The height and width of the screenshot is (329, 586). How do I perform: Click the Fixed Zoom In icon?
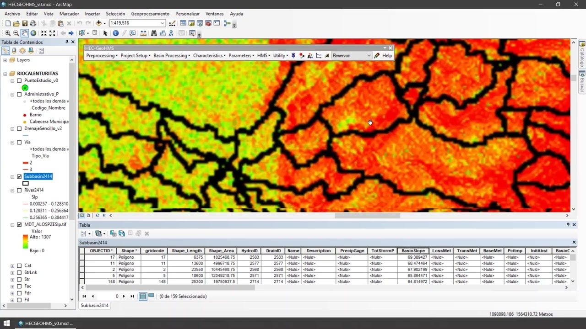[x=44, y=33]
